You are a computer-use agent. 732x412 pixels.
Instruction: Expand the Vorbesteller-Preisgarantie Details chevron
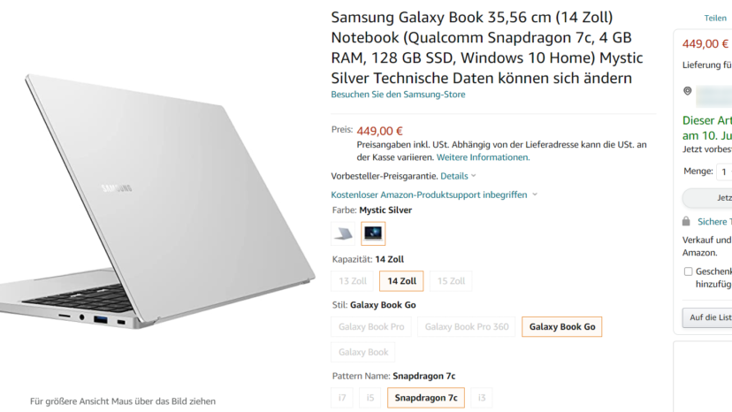tap(474, 176)
